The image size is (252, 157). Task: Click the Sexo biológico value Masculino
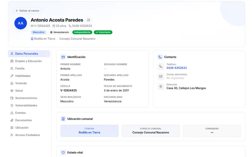coord(67,101)
